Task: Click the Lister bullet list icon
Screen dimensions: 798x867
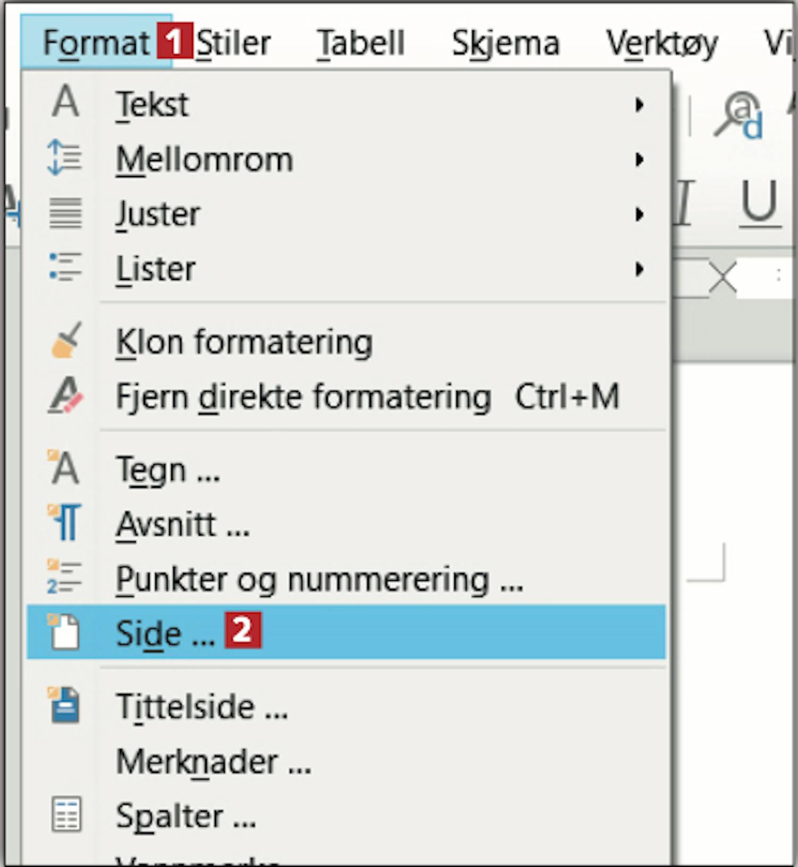Action: [65, 267]
